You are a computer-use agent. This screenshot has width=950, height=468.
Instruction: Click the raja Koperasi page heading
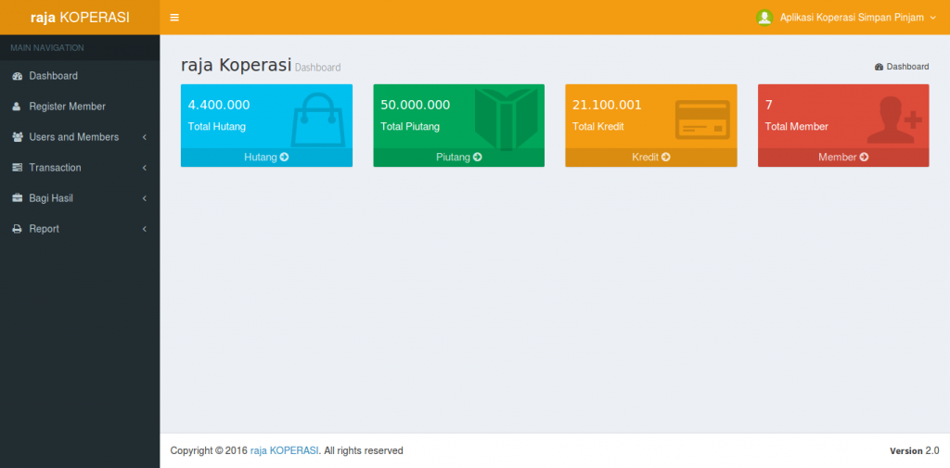[x=237, y=66]
